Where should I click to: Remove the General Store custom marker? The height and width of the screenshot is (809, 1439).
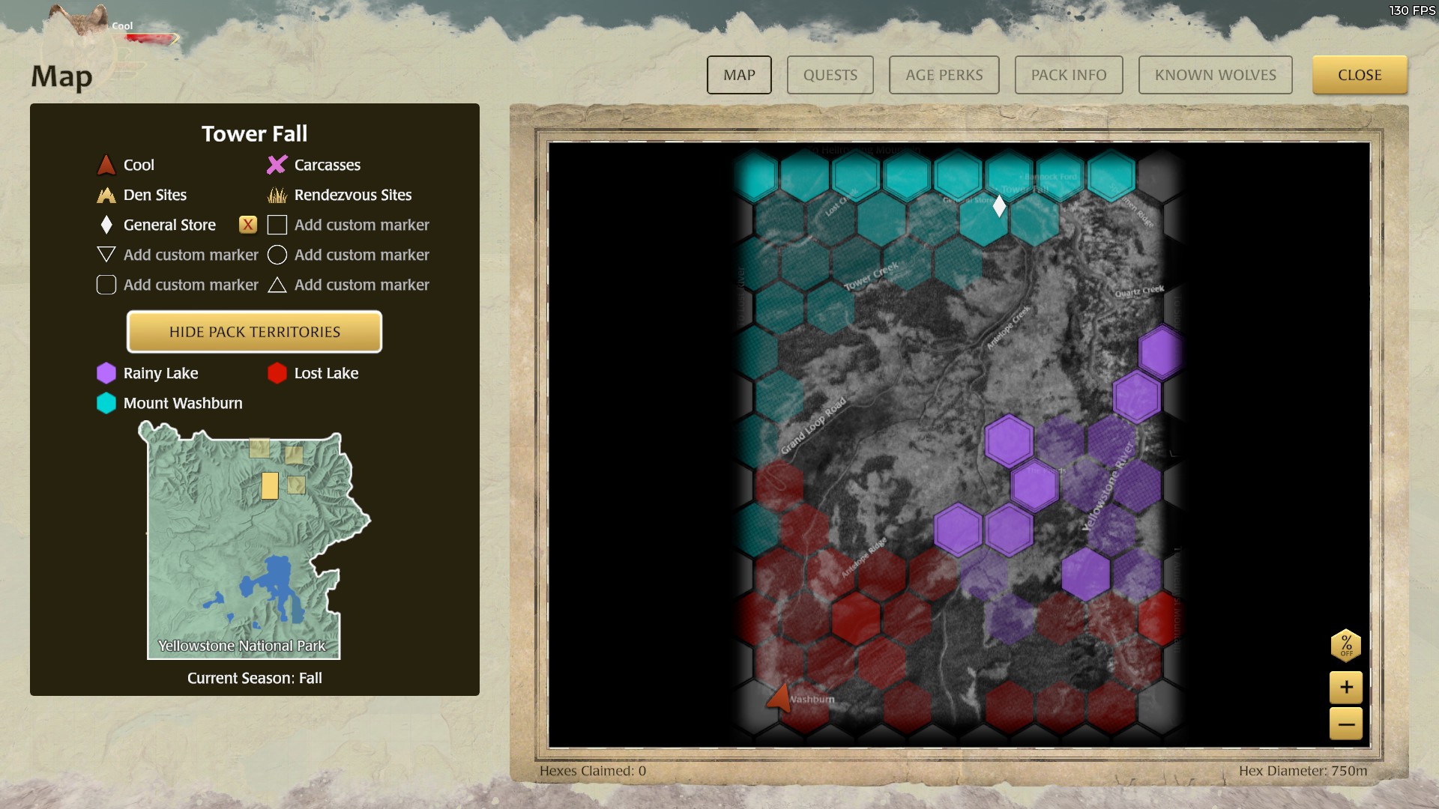248,225
